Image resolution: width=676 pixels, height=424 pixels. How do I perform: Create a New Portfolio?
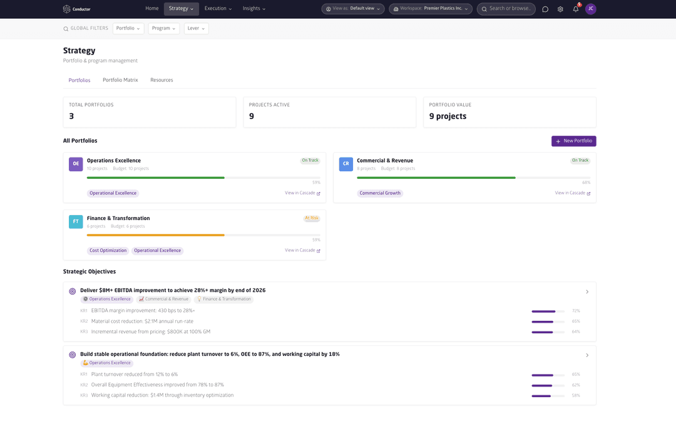[574, 141]
